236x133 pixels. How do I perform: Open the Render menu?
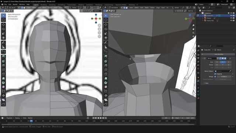pos(15,4)
